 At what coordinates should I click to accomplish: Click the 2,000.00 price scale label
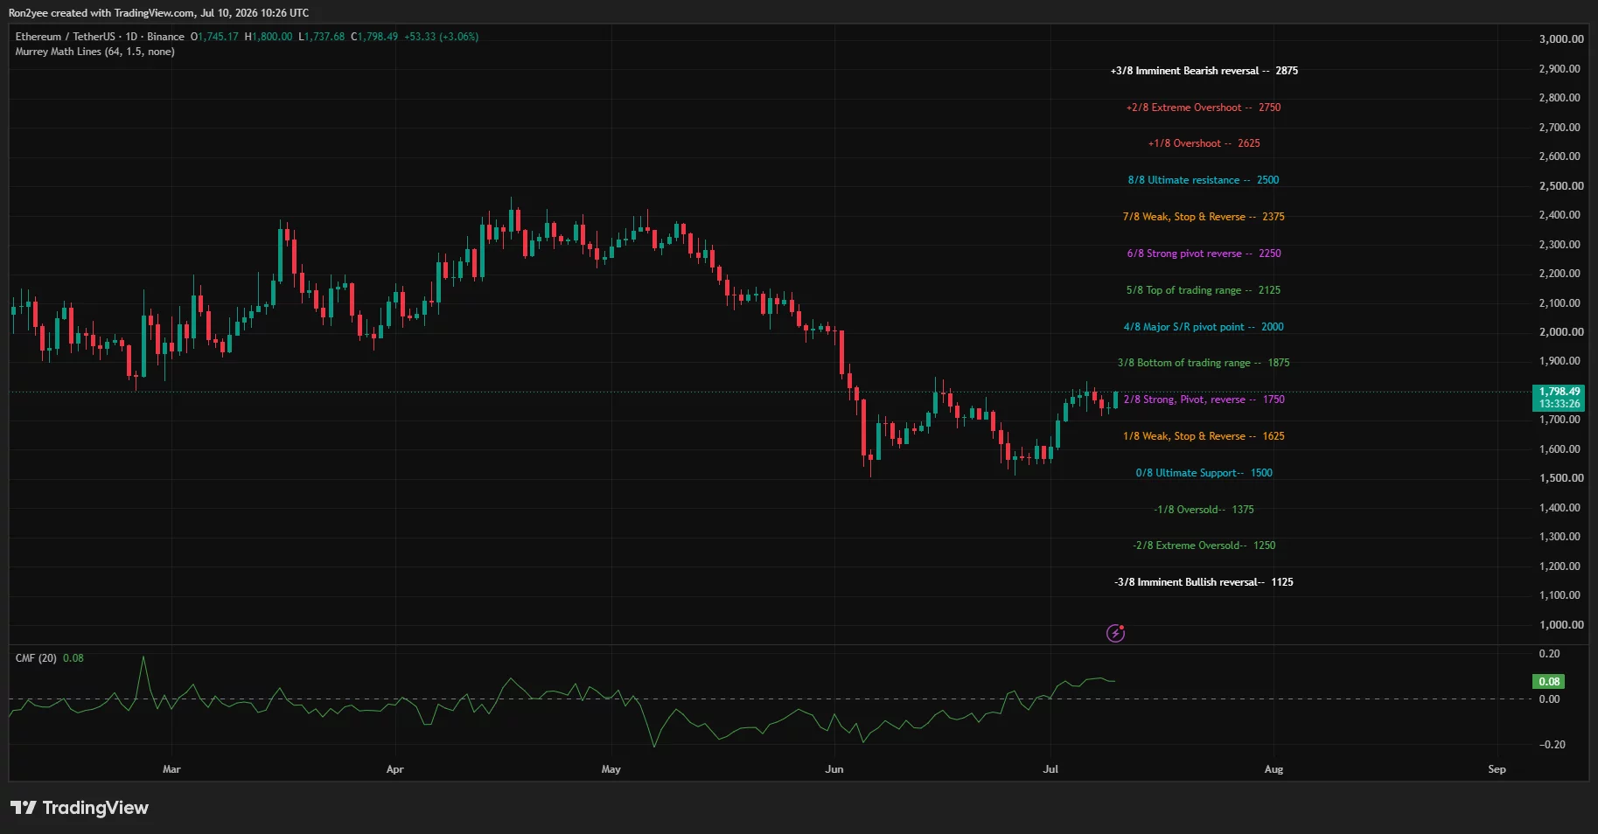coord(1561,332)
